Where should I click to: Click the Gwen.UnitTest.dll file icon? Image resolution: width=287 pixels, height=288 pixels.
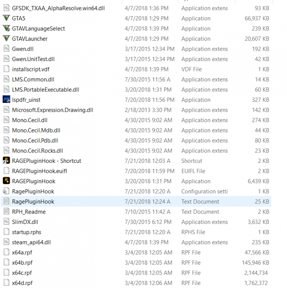point(7,59)
